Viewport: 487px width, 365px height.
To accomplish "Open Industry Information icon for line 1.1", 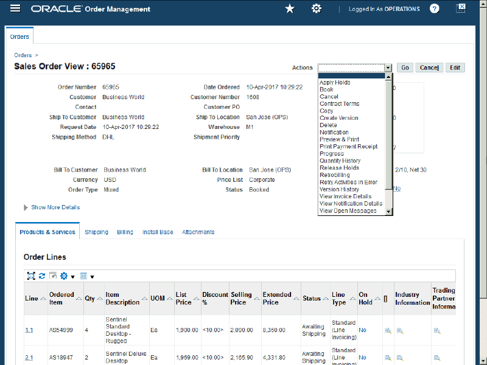I will coord(400,330).
